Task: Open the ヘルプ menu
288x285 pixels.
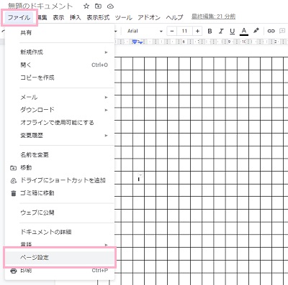Action: [174, 17]
